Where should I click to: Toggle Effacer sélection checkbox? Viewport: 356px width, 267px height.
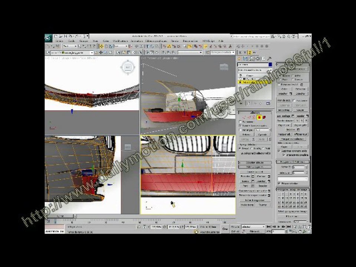(x=279, y=183)
